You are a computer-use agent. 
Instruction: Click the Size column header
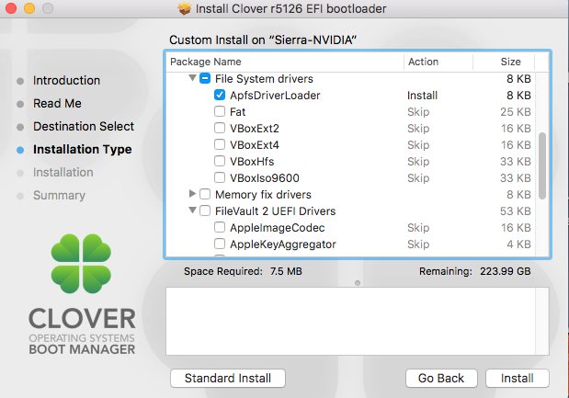(x=504, y=62)
